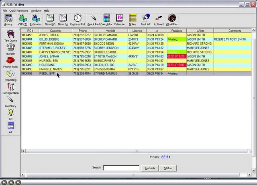Screen dimensions: 257x185
Task: Open the Notes pad icon
Action: 133,20
